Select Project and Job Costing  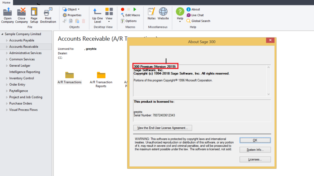[x=26, y=97]
